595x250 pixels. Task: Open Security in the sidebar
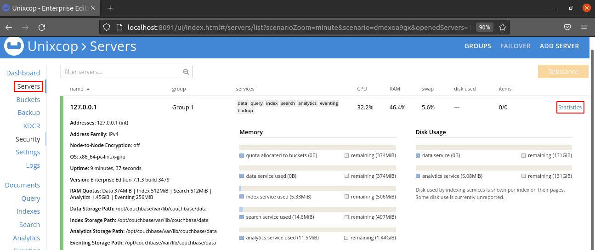pos(28,139)
